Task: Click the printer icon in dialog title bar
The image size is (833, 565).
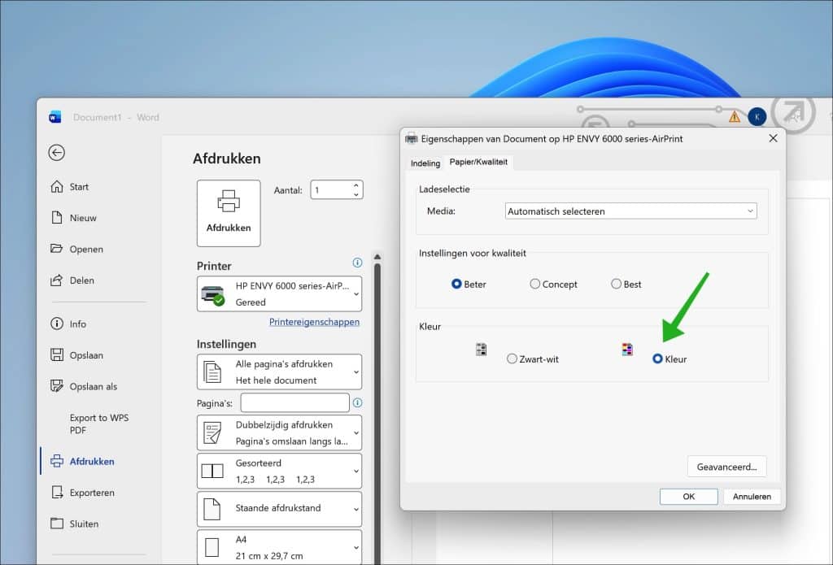Action: click(412, 138)
